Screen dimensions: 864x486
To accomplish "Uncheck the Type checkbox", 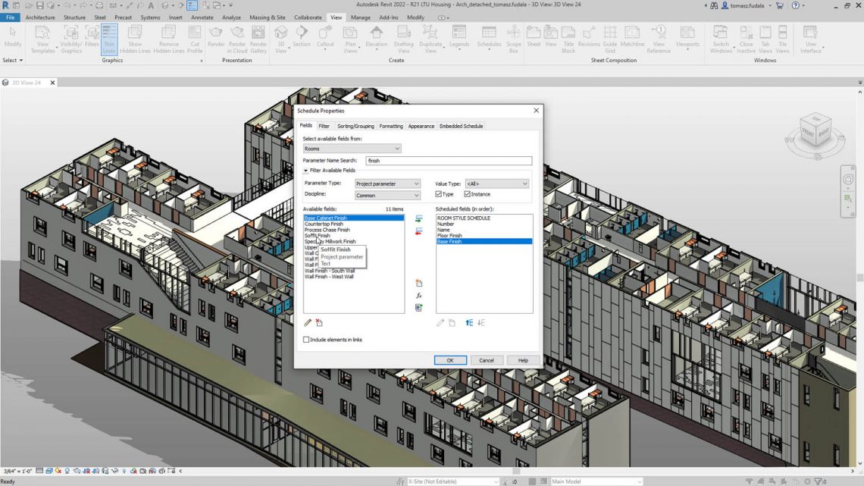I will pos(439,195).
